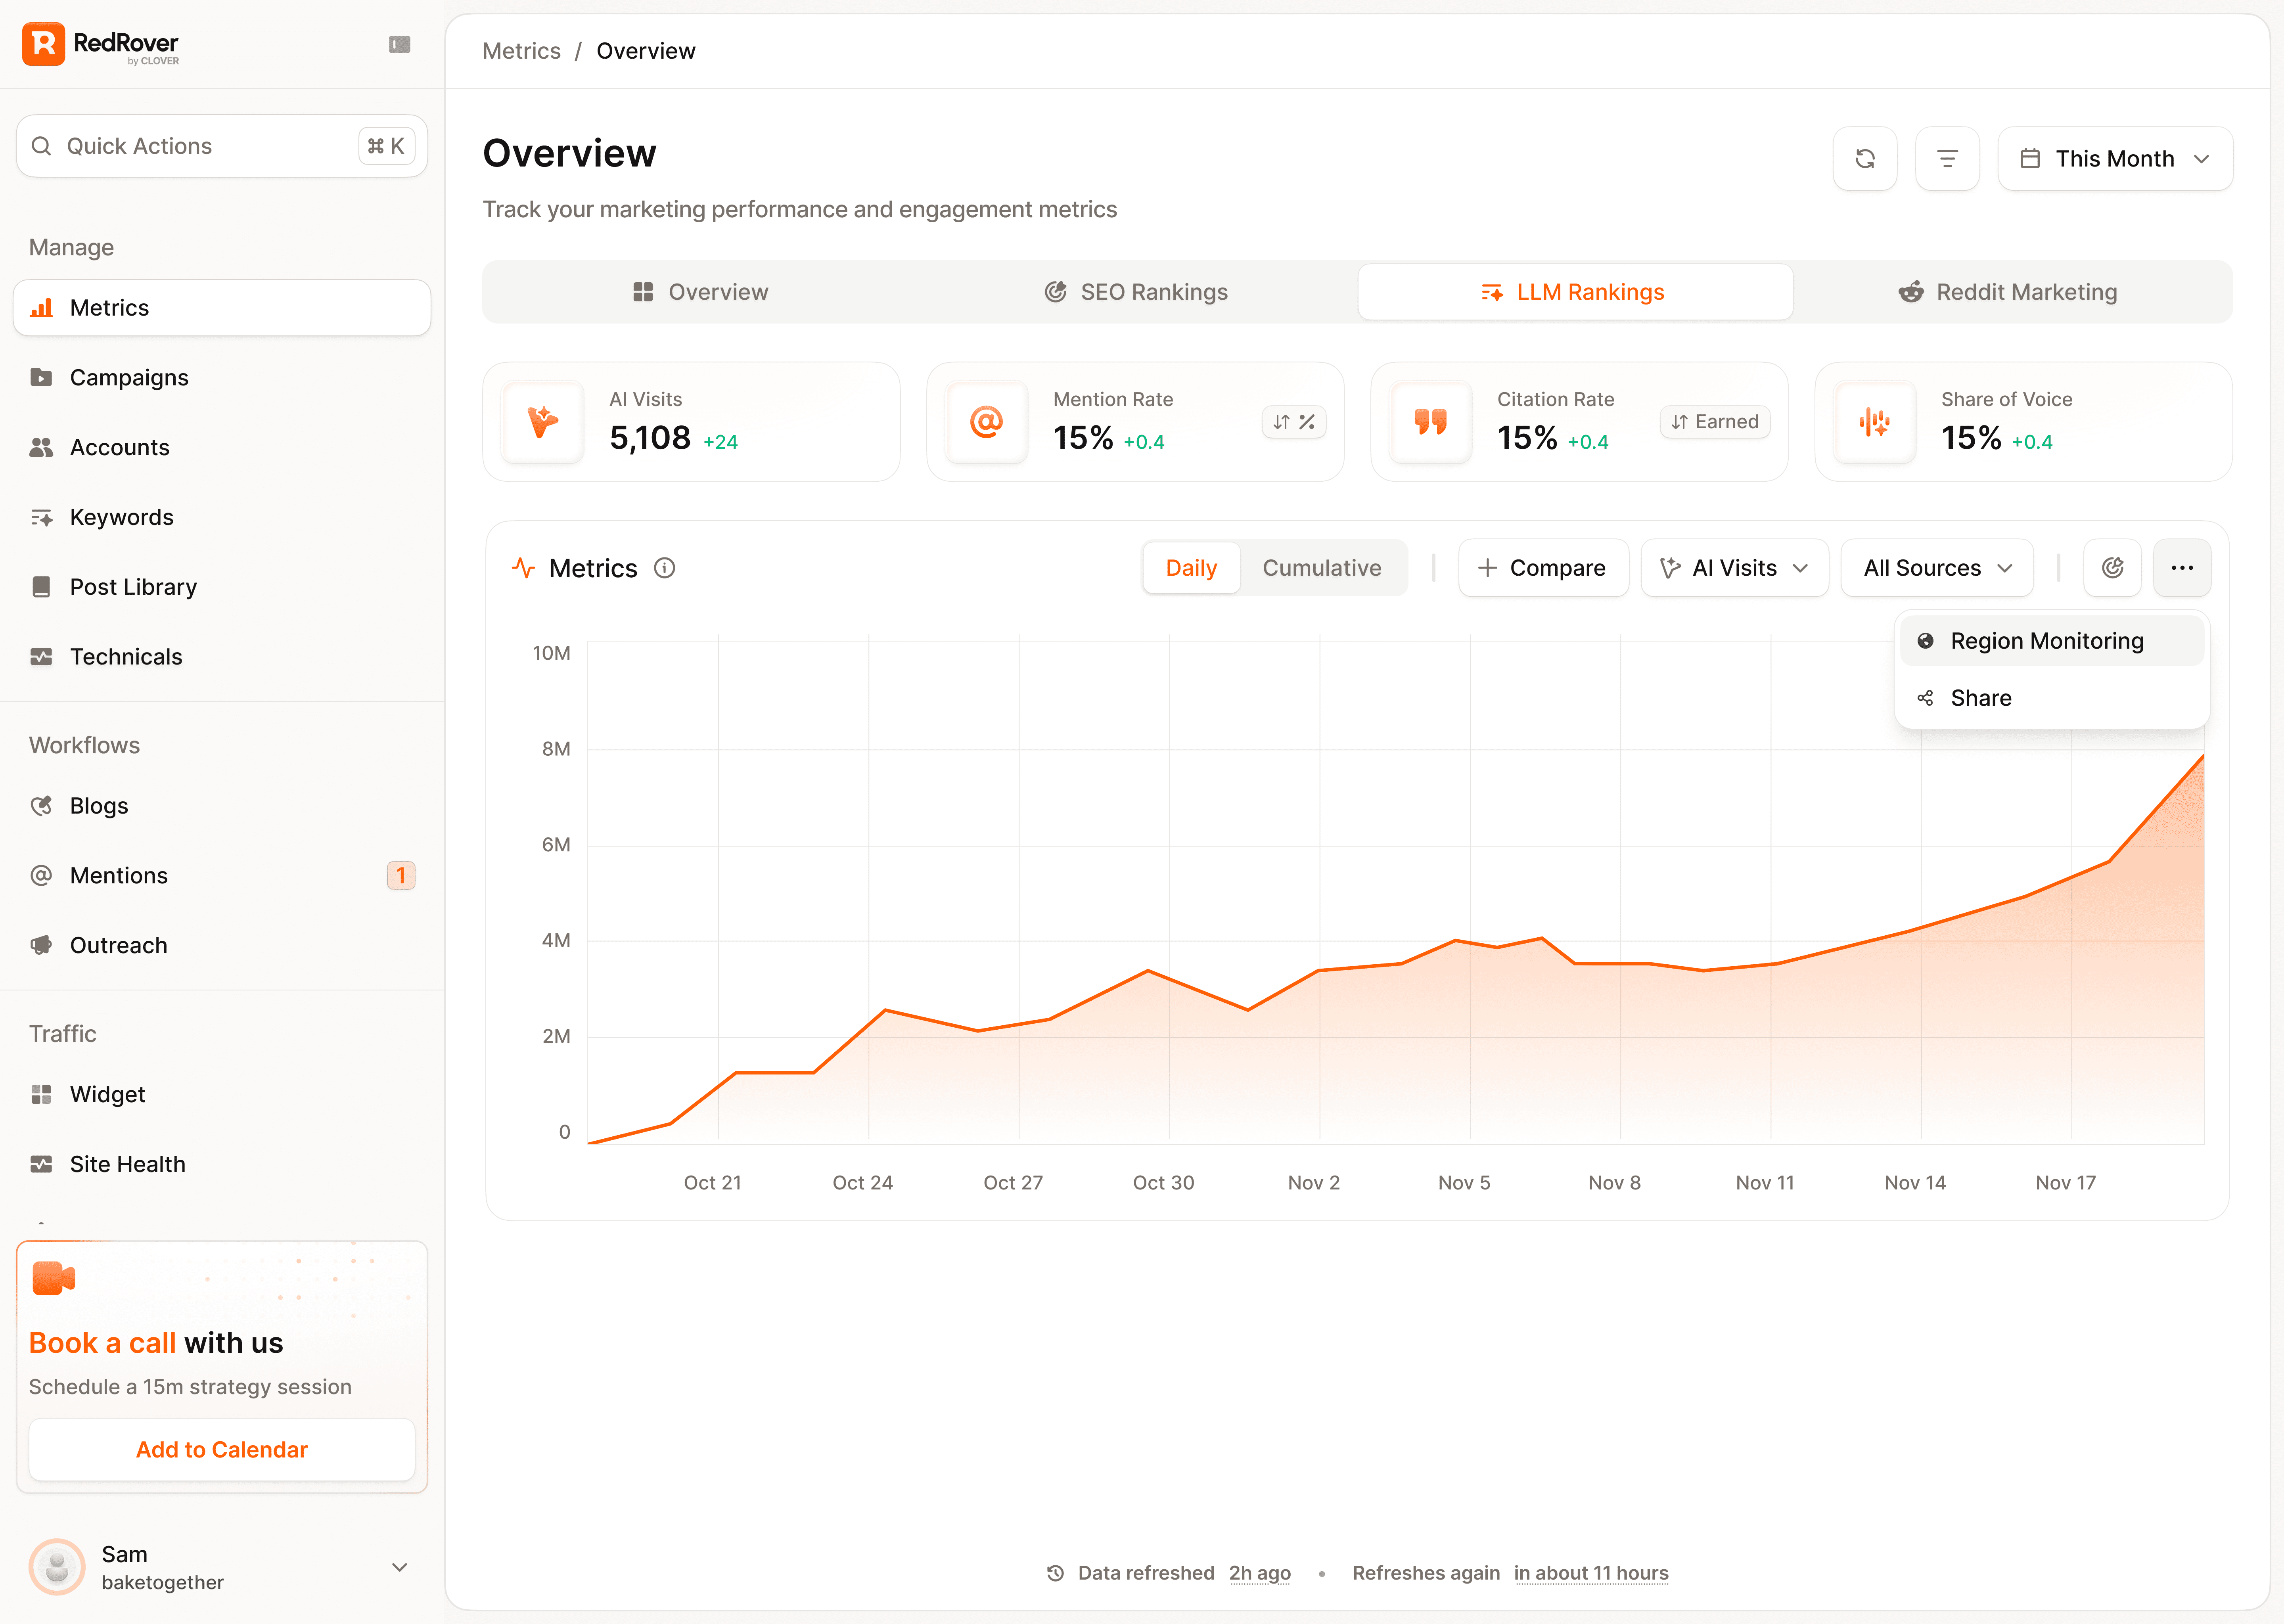
Task: Open Mentions in the sidebar
Action: [x=119, y=875]
